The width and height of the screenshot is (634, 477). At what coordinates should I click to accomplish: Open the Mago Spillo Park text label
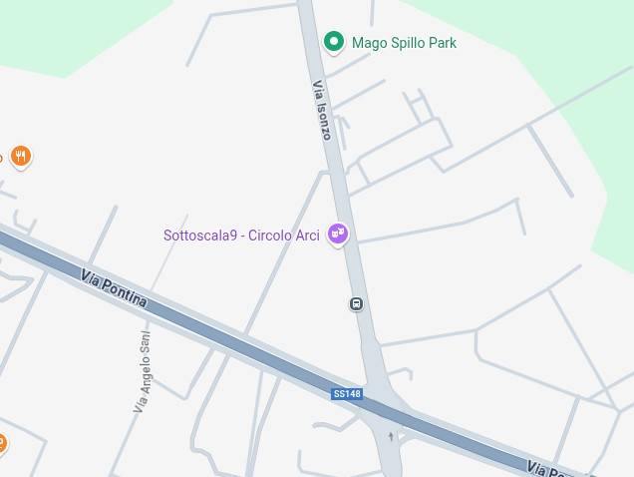coord(404,43)
